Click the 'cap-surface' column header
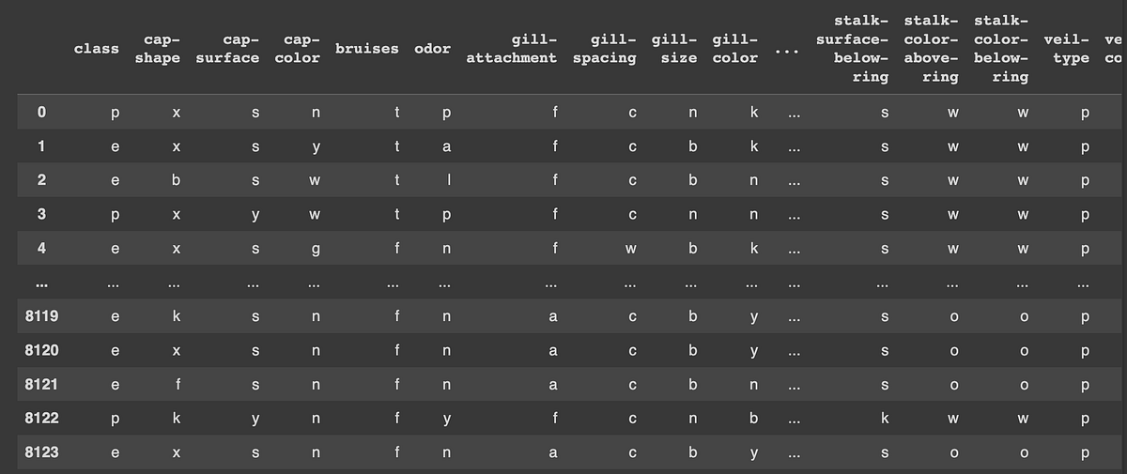 click(227, 49)
